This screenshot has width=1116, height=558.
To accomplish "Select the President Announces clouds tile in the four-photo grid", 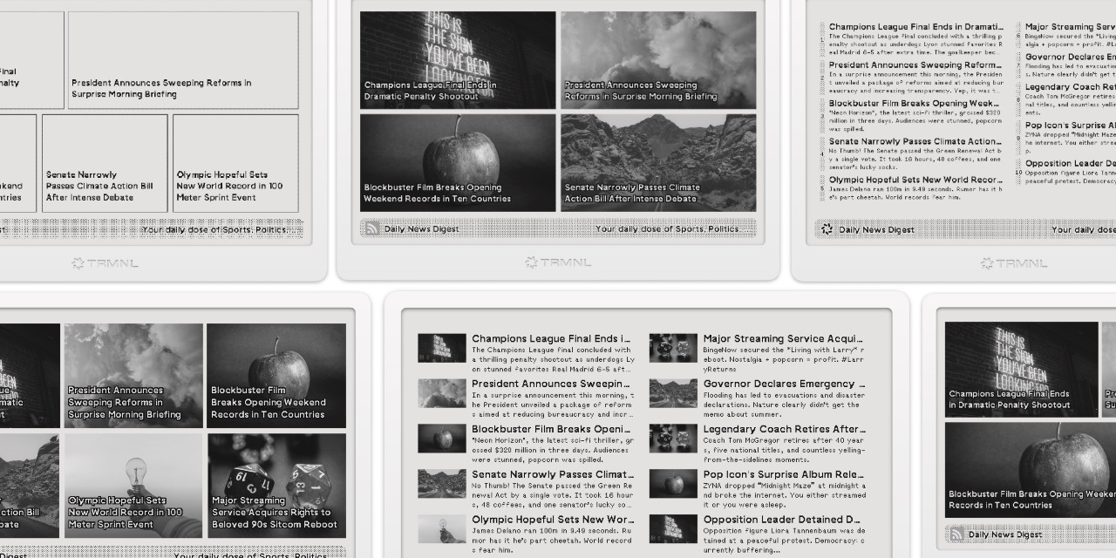I will 658,60.
